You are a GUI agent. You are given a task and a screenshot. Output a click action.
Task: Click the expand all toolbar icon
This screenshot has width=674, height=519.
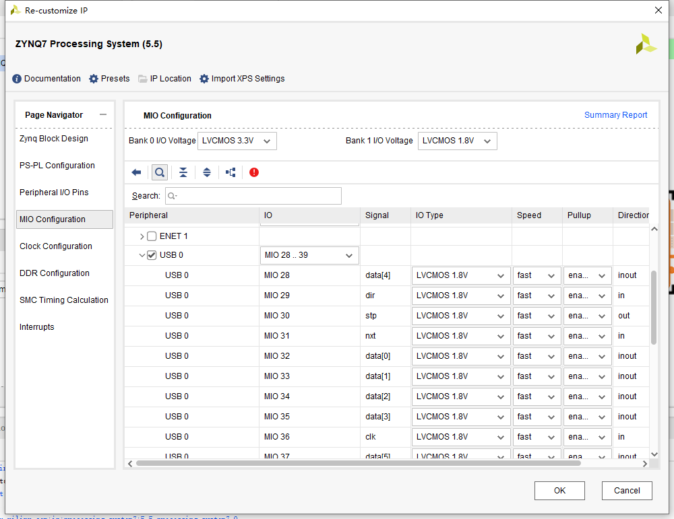(x=207, y=172)
